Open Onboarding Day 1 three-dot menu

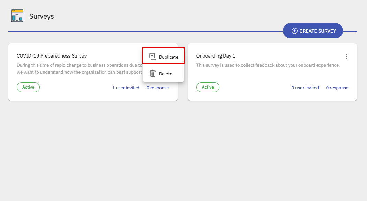point(346,57)
